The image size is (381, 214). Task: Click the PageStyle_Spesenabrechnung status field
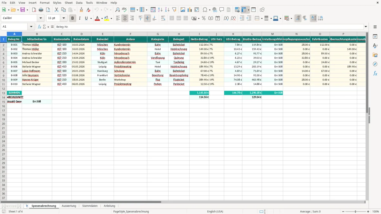(x=131, y=211)
